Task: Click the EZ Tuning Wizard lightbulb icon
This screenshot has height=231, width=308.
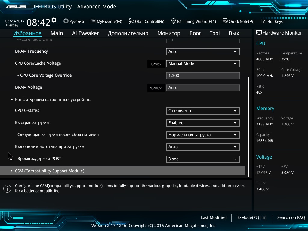Action: point(174,21)
